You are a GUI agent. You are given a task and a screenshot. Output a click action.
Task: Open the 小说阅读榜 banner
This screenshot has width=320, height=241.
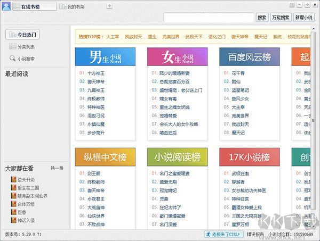click(178, 157)
